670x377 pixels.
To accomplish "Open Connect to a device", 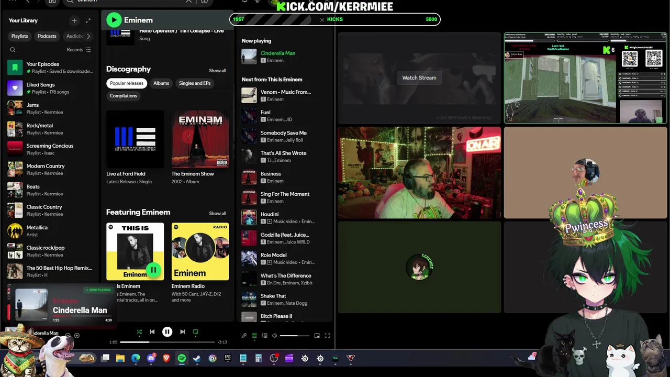I will (x=264, y=336).
